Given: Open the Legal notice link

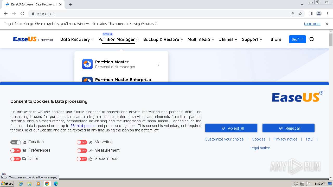Looking at the screenshot, I should (x=260, y=148).
